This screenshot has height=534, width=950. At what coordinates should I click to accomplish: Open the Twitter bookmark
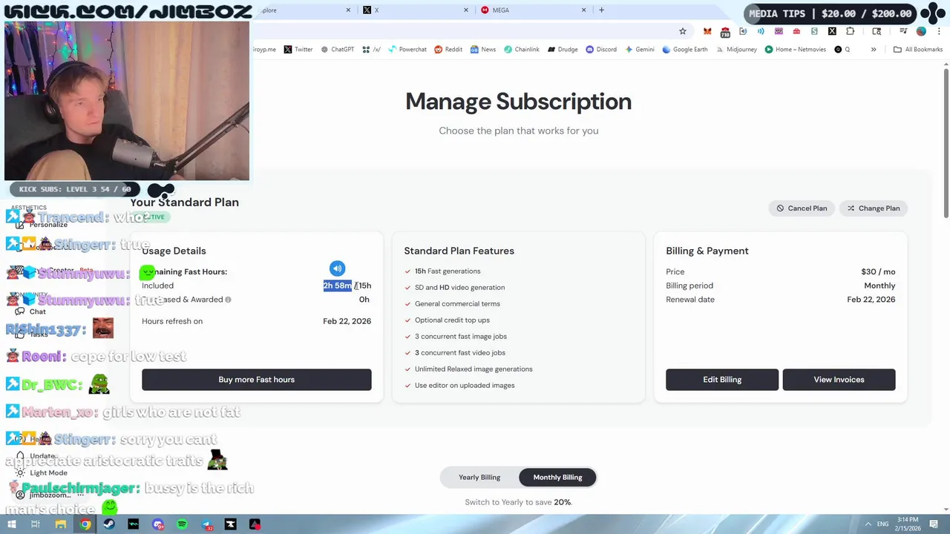pos(298,50)
